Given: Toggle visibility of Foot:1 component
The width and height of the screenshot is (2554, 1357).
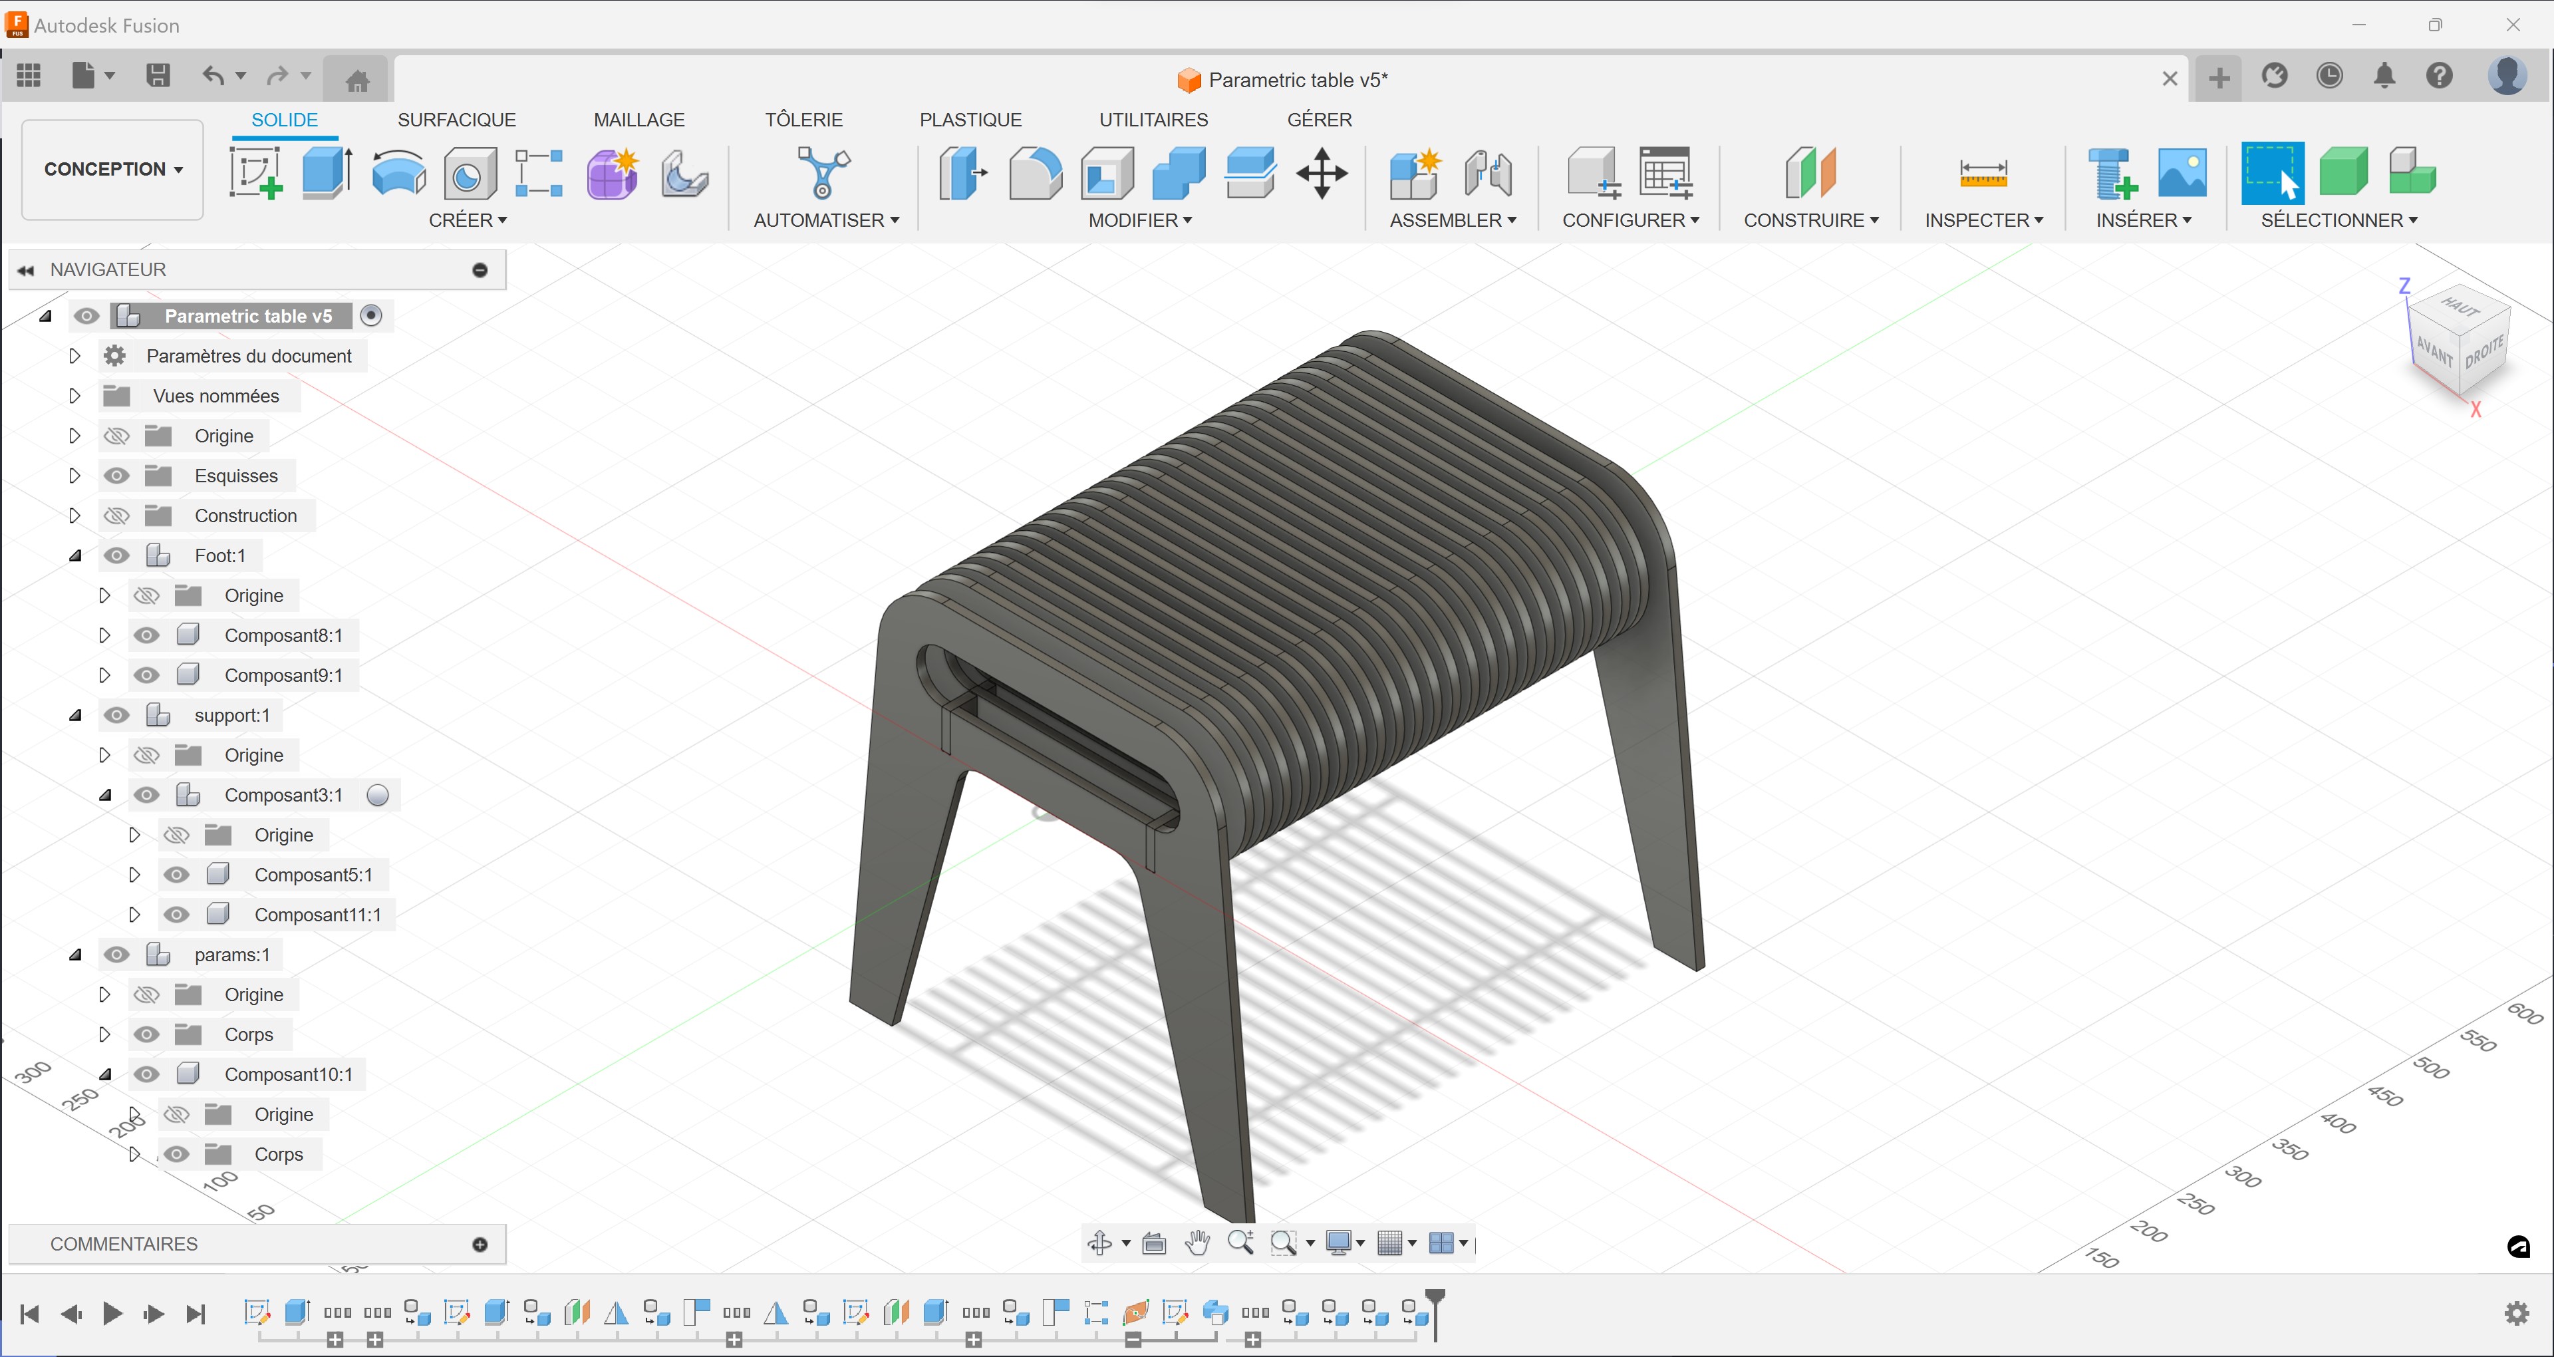Looking at the screenshot, I should click(117, 555).
